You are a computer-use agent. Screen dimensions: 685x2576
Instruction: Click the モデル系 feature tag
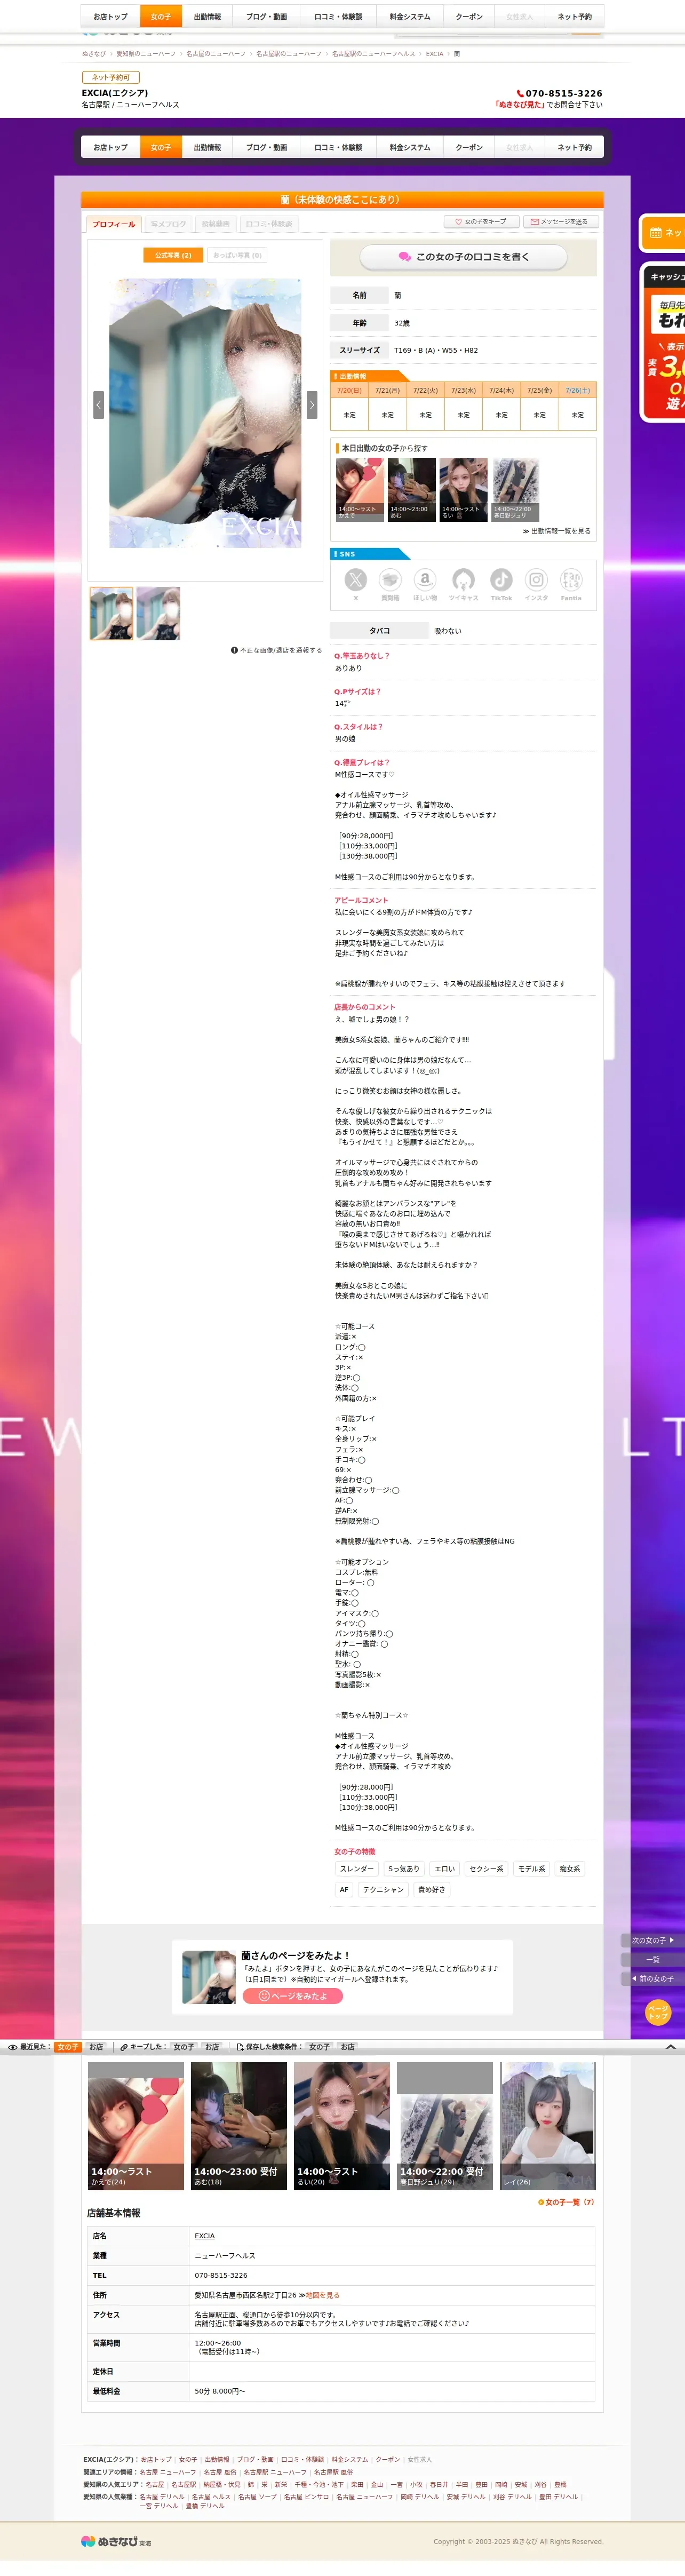(x=532, y=1868)
